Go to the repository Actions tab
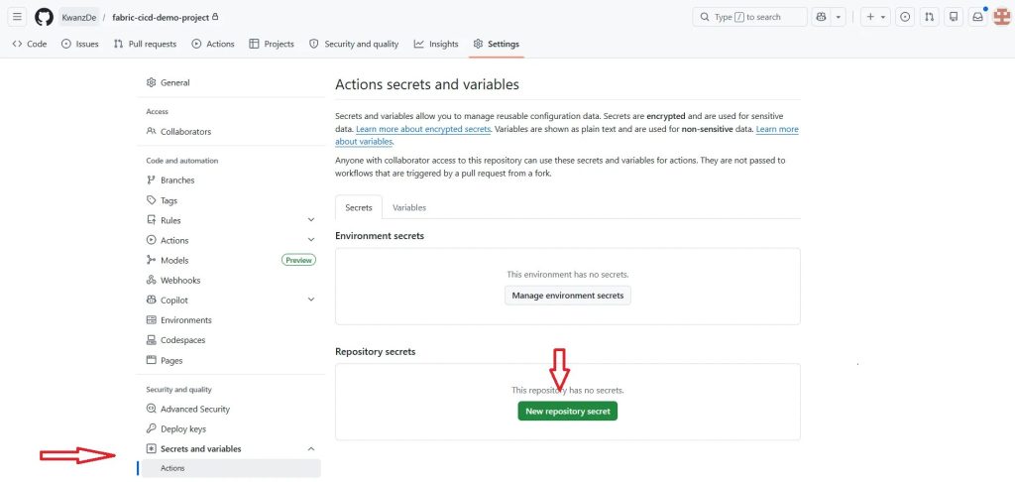 pos(213,44)
